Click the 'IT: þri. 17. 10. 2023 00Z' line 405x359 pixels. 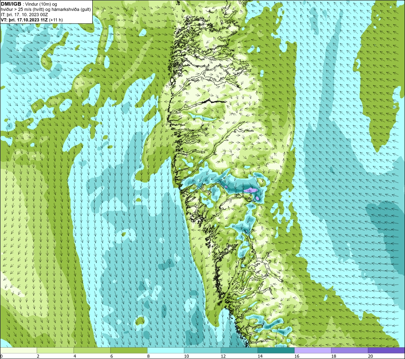(24, 15)
